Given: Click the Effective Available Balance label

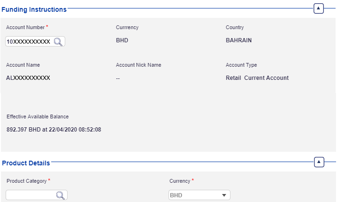Looking at the screenshot, I should (38, 117).
